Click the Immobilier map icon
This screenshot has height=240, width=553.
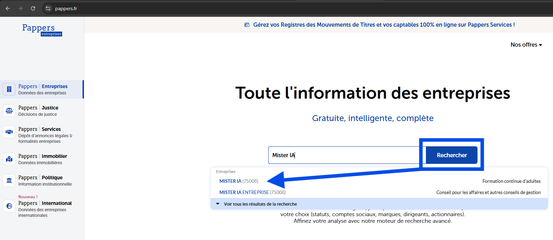point(9,159)
